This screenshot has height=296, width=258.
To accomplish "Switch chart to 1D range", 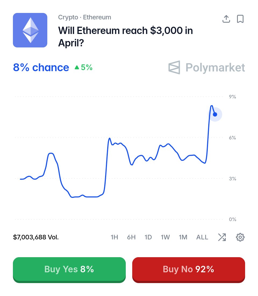I will [148, 237].
